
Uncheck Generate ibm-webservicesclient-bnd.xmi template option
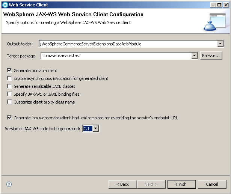point(9,118)
